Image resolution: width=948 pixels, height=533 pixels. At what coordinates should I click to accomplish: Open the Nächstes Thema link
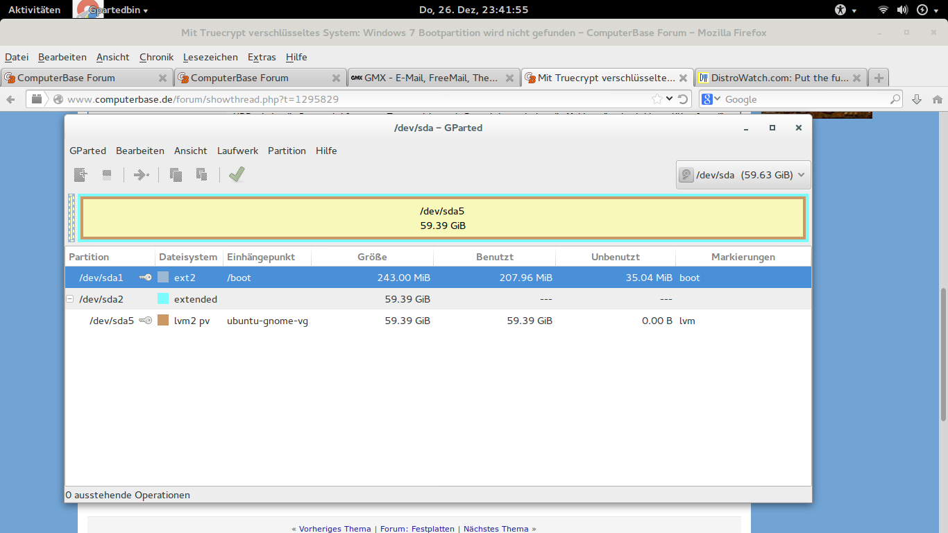(x=496, y=529)
